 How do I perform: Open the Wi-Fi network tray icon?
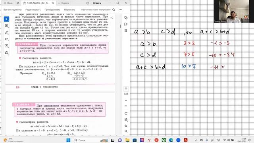tap(225, 140)
